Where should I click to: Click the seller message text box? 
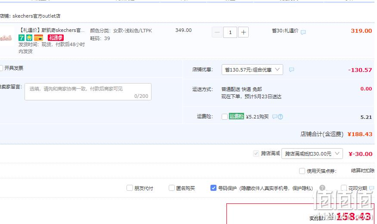(x=88, y=92)
